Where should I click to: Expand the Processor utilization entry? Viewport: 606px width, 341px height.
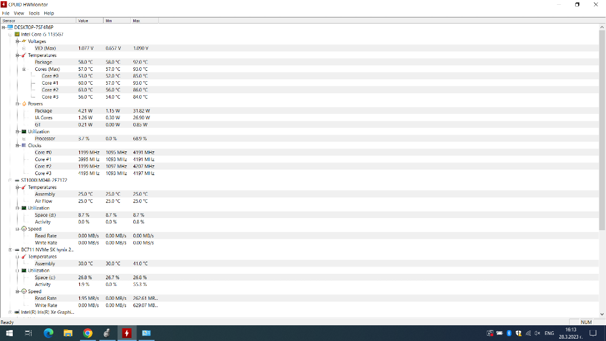coord(24,139)
